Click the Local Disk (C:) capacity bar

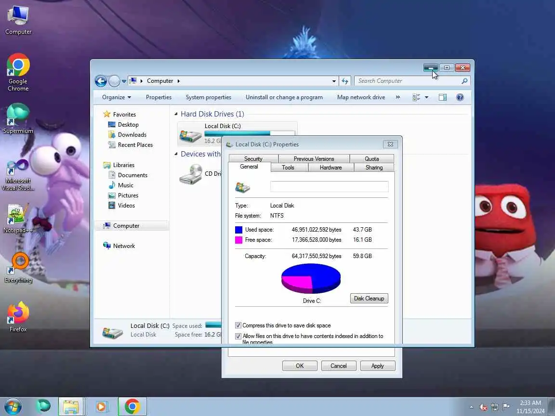tap(250, 133)
